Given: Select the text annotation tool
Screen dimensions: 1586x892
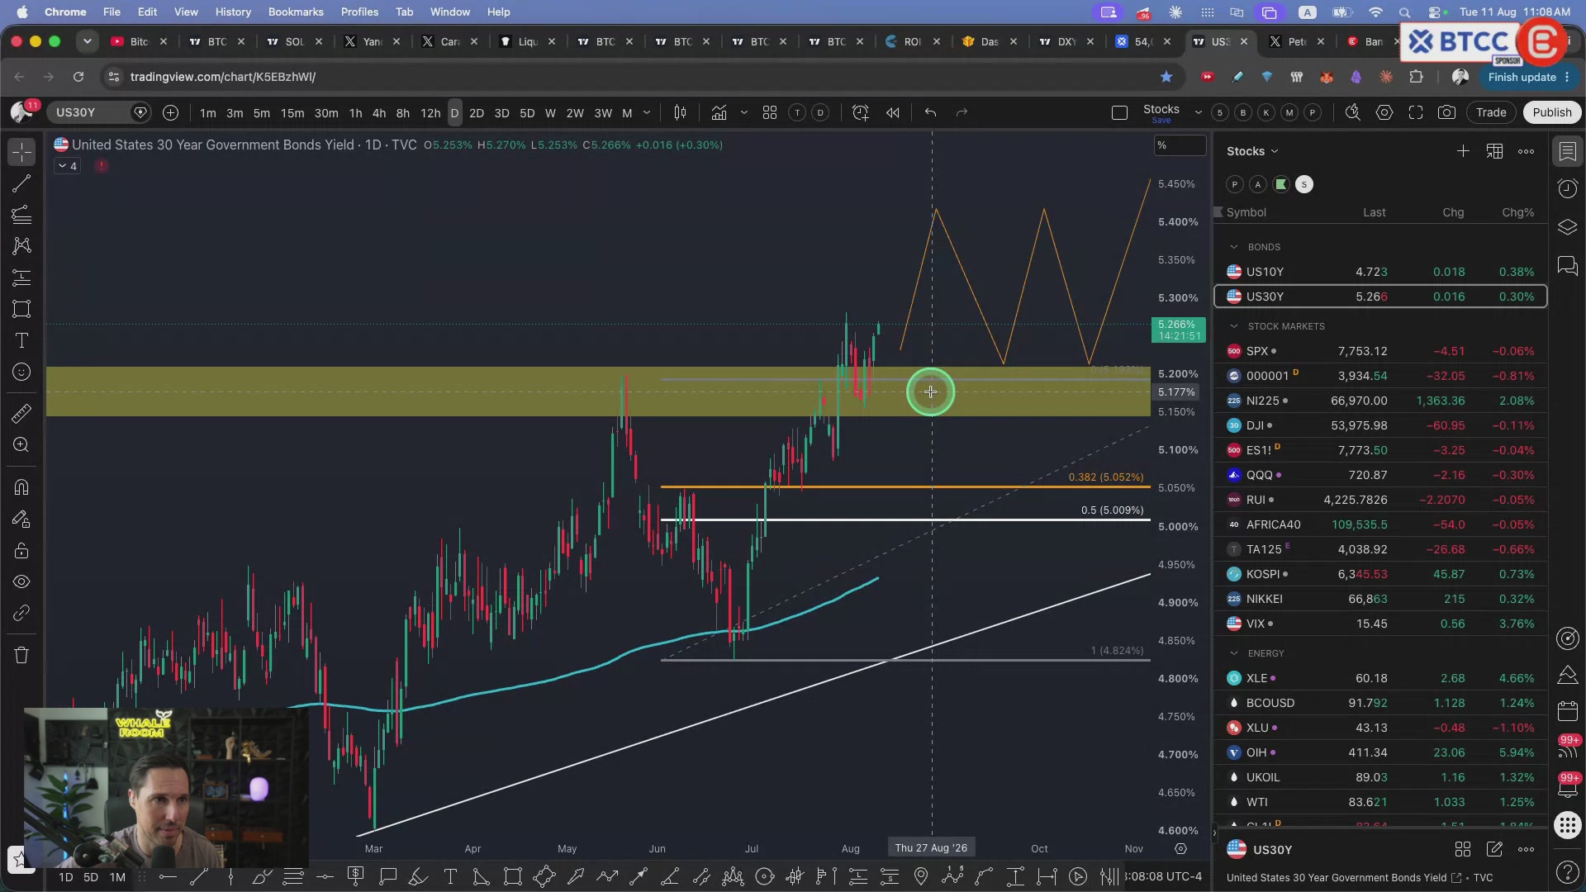Looking at the screenshot, I should (21, 341).
